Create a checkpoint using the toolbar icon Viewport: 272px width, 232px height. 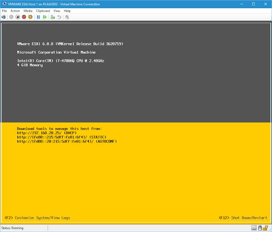pos(53,17)
